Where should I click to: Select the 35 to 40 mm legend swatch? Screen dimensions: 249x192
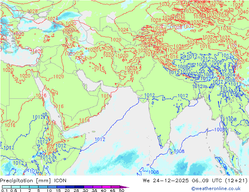tap(97, 187)
